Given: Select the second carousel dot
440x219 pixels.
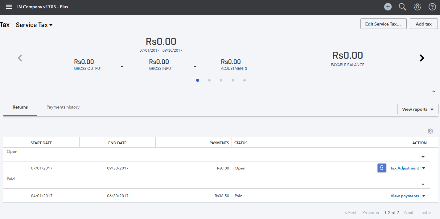Looking at the screenshot, I should point(209,80).
